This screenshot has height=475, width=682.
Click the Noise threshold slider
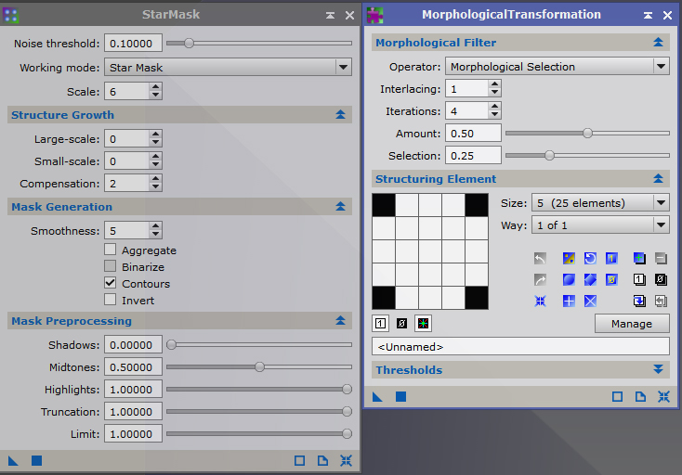[x=259, y=44]
